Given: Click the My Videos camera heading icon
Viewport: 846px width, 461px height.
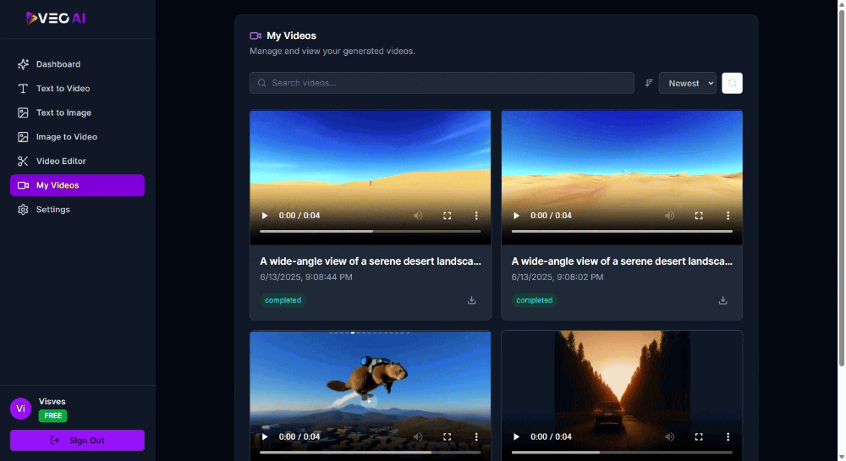Looking at the screenshot, I should coord(255,36).
